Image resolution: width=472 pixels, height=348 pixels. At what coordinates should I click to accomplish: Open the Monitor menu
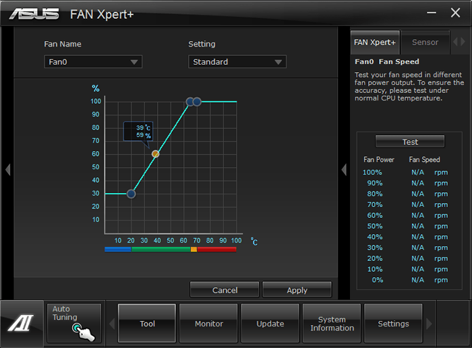208,323
